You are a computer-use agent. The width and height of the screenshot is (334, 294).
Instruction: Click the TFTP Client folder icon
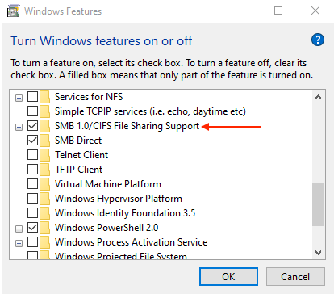coord(44,170)
